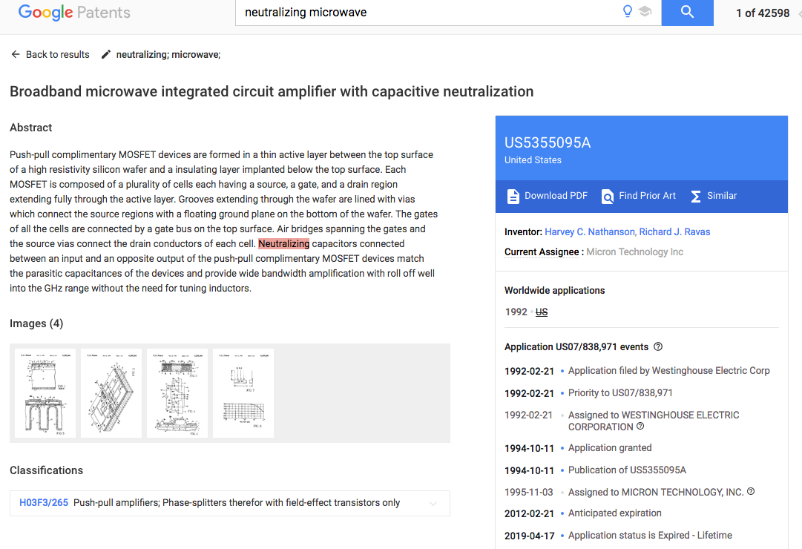Click 'Application status is Expired - Lifetime' event
Image resolution: width=802 pixels, height=549 pixels.
650,535
